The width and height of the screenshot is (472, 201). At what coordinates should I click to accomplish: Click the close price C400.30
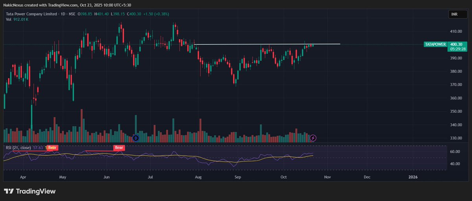133,14
